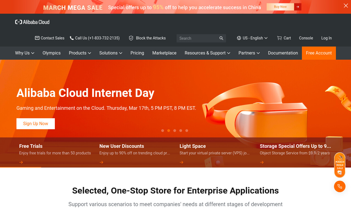Select the first carousel dot
This screenshot has height=219, width=351.
point(163,131)
